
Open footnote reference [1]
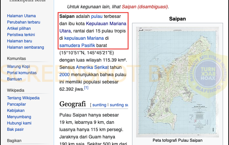tap(86, 88)
